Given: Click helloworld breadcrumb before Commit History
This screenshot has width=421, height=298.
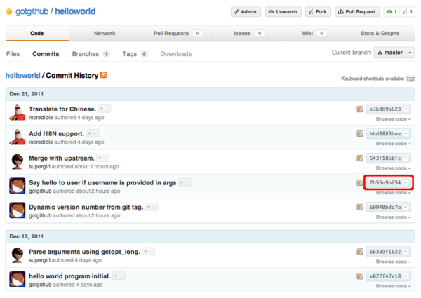Looking at the screenshot, I should tap(23, 75).
